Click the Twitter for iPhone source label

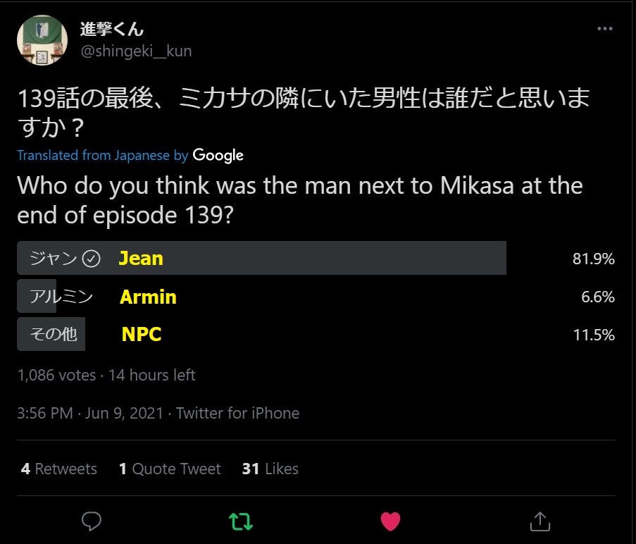point(238,413)
